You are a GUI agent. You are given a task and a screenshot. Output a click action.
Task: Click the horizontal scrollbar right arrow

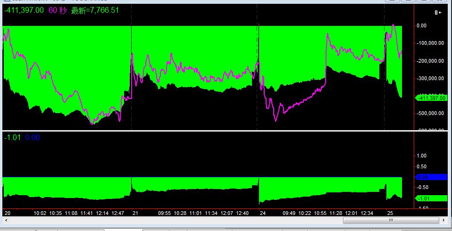pos(444,220)
